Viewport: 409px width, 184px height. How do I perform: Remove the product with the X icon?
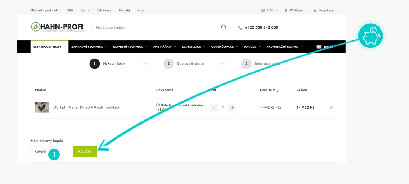point(331,108)
